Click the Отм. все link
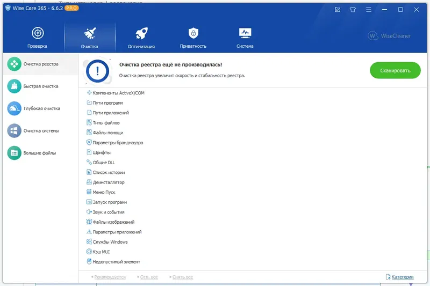The image size is (430, 286). click(x=149, y=277)
